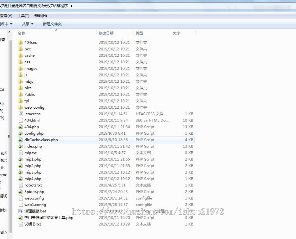Select 热门关键词自动采集工具.php file name

[49, 218]
